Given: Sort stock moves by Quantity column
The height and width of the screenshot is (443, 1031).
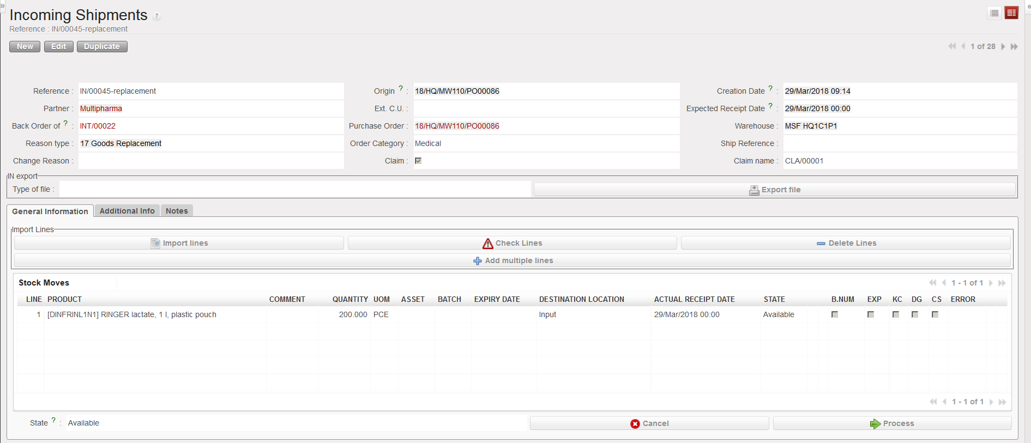Looking at the screenshot, I should pyautogui.click(x=350, y=299).
